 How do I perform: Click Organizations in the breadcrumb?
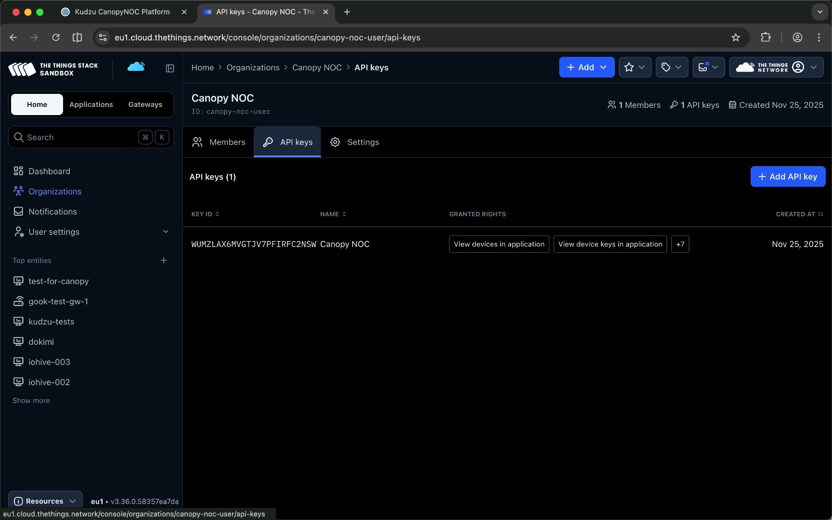pyautogui.click(x=253, y=67)
